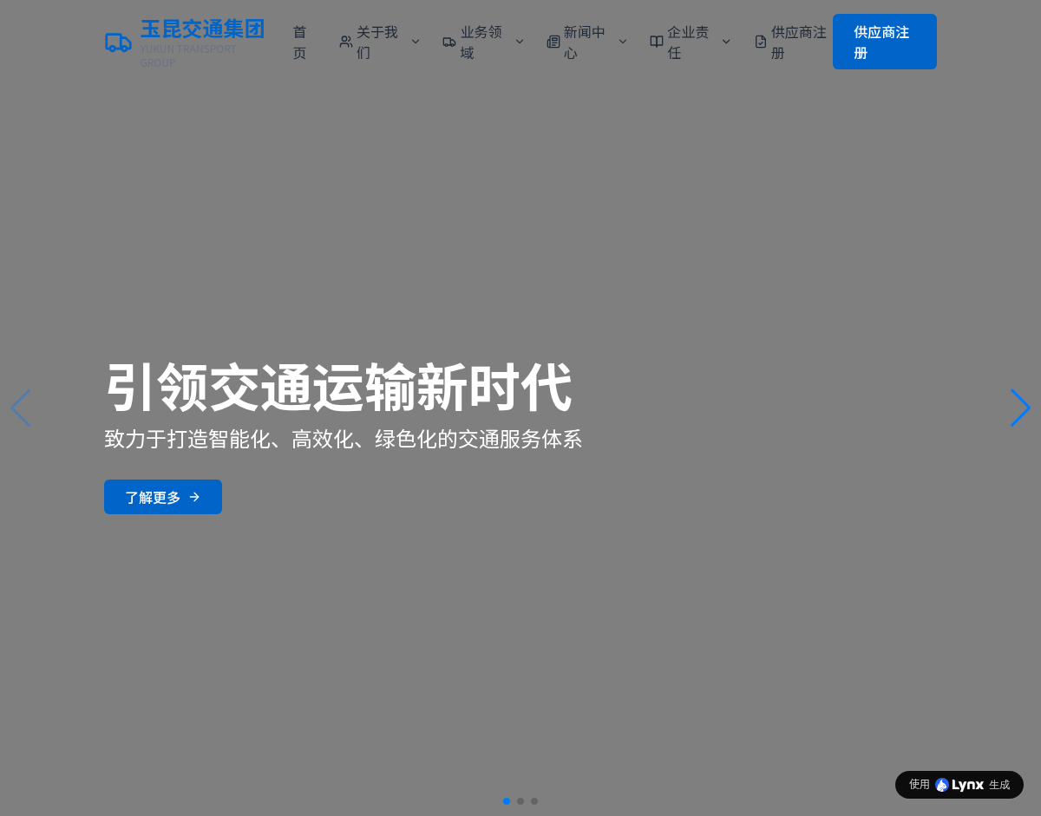1041x816 pixels.
Task: Click the truck icon beside 业务领域
Action: coord(449,42)
